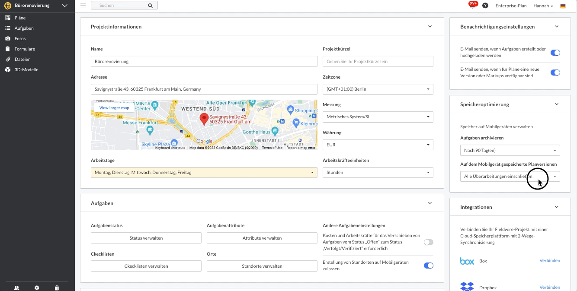This screenshot has width=577, height=291.
Task: Open the Dateien paperclip icon
Action: tap(7, 59)
